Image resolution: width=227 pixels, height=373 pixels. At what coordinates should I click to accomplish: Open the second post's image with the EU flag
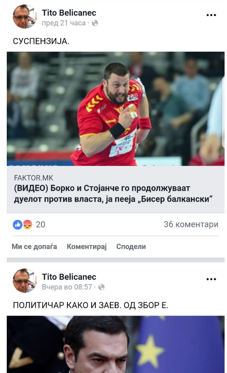point(116,344)
